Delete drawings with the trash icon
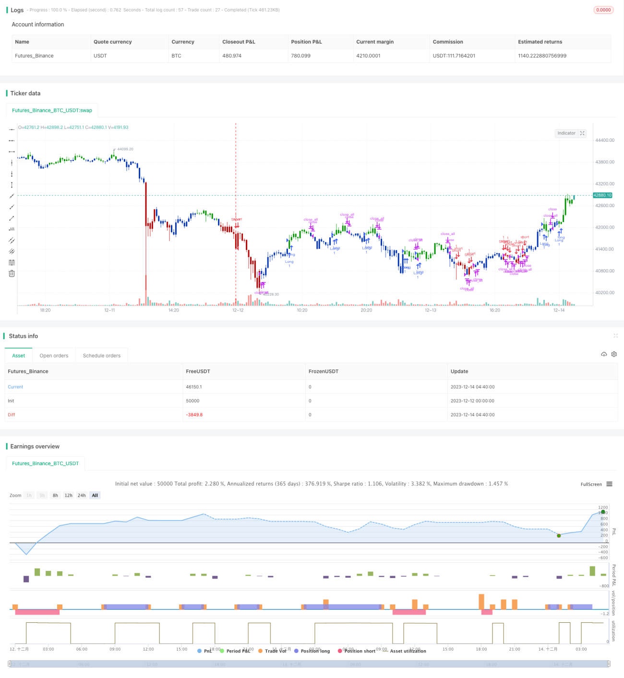Screen dimensions: 624x678 [12, 273]
